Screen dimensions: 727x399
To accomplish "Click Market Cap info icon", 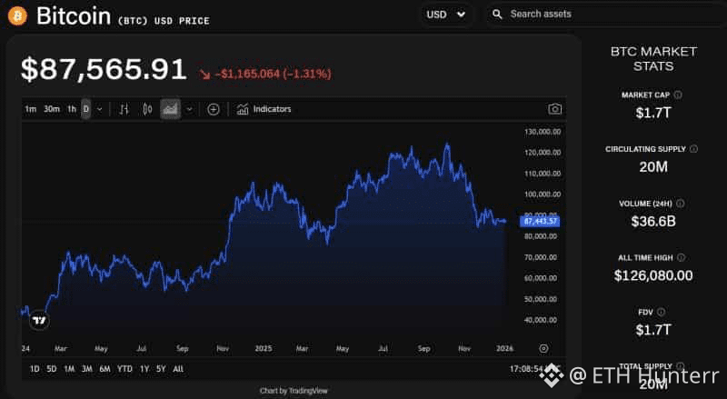I will (x=678, y=95).
